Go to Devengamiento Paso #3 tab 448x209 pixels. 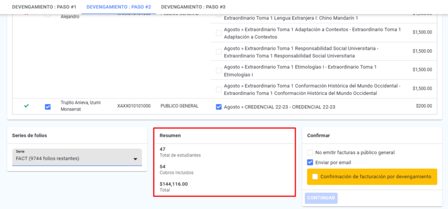pos(193,7)
